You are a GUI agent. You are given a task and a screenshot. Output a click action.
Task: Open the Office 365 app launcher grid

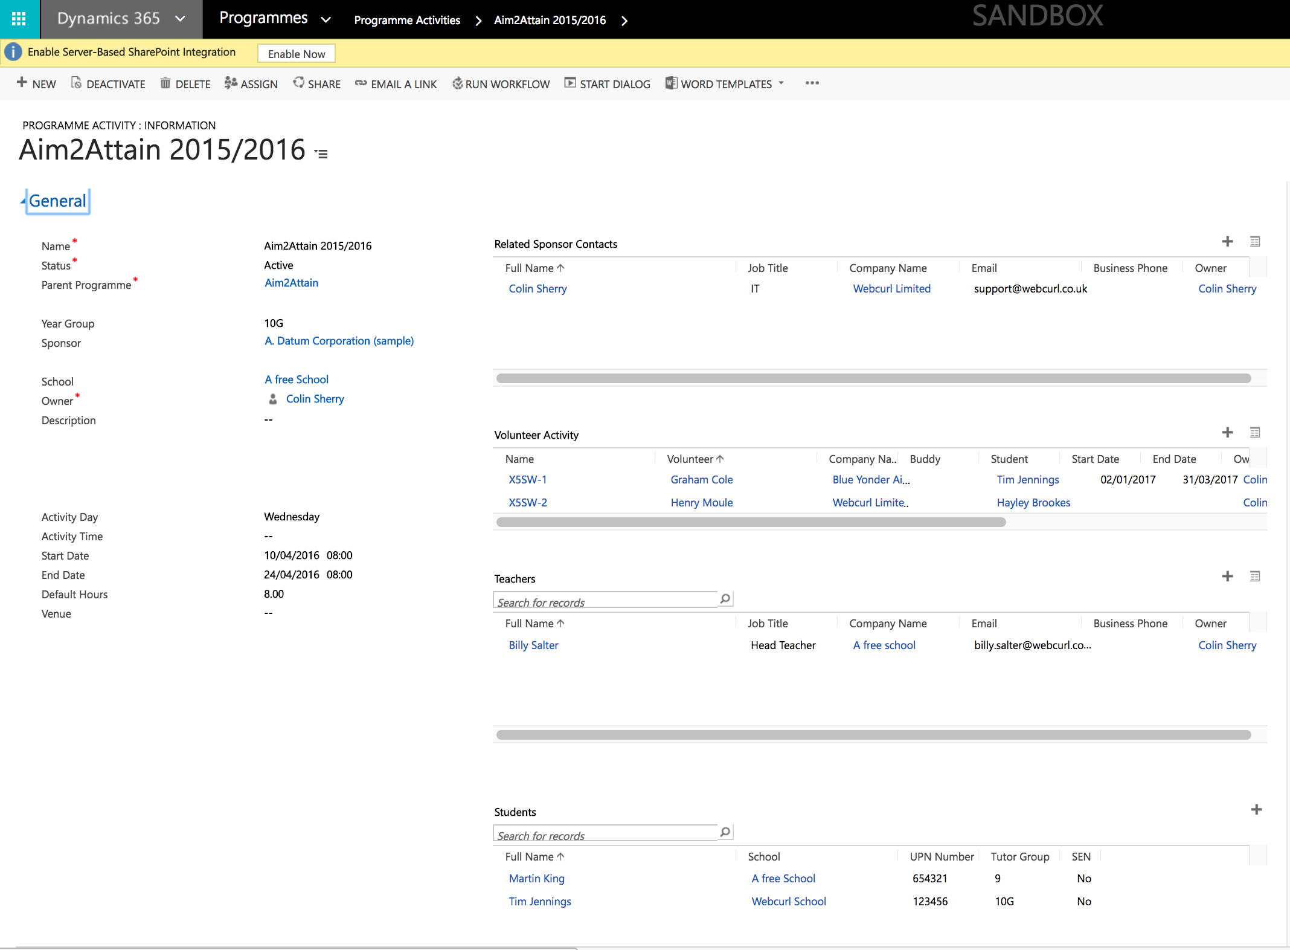[x=19, y=19]
